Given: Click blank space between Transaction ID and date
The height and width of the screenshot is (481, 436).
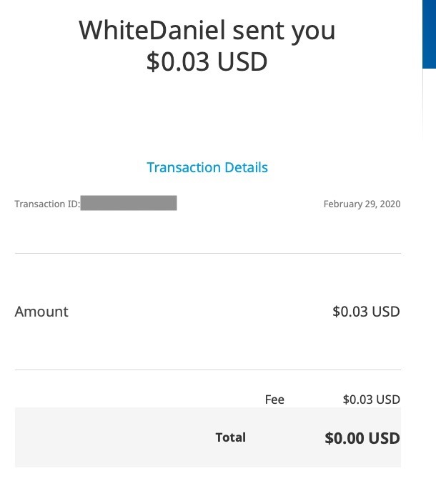Looking at the screenshot, I should click(x=250, y=204).
